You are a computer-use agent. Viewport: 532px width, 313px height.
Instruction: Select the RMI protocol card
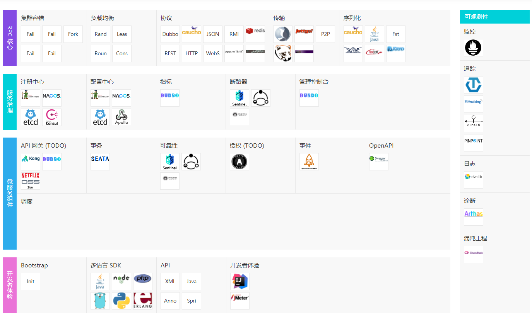[x=234, y=34]
